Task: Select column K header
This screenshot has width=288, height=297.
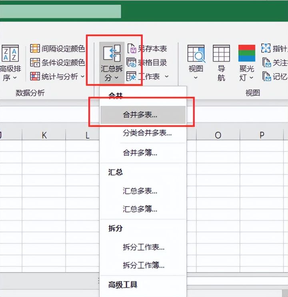Action: click(x=44, y=135)
